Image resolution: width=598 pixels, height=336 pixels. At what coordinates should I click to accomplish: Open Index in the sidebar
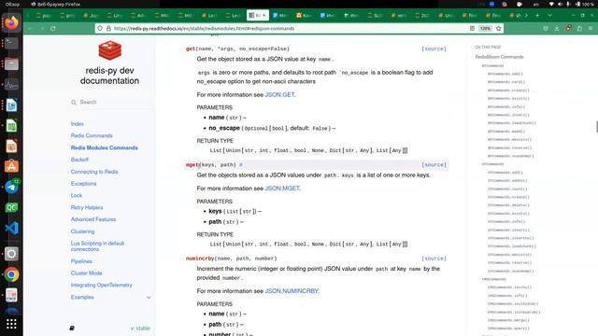[x=77, y=124]
